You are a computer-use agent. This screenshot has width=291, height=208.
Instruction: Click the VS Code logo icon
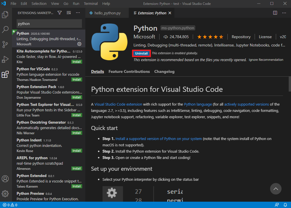coord(4,3)
